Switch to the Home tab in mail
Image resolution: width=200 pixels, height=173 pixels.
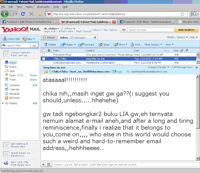49,37
